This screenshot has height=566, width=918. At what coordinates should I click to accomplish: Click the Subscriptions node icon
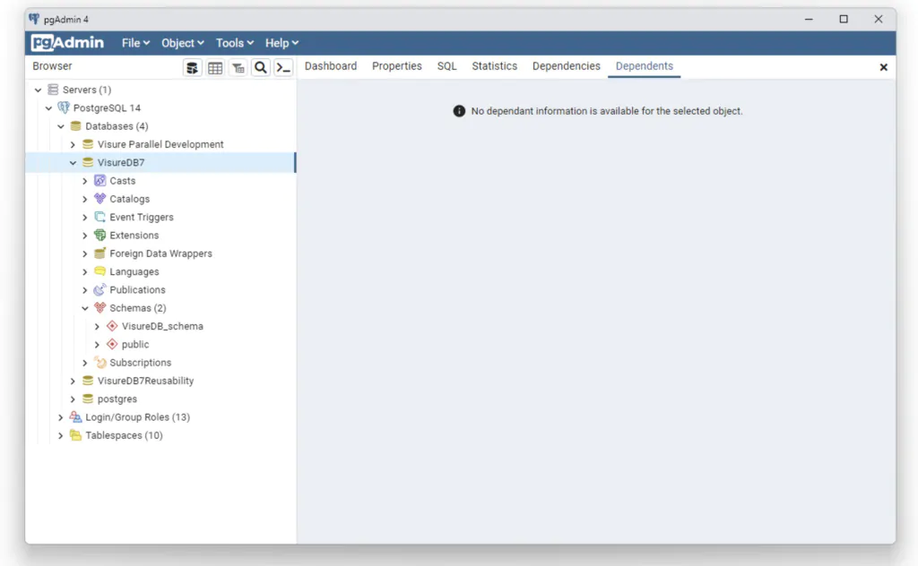[100, 363]
